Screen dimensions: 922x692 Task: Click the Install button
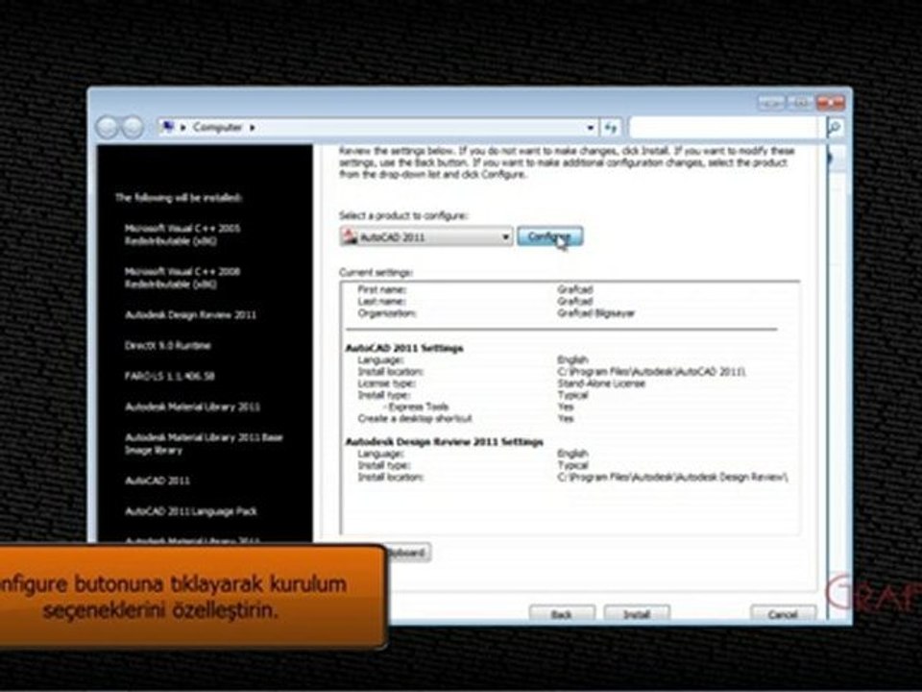click(637, 614)
